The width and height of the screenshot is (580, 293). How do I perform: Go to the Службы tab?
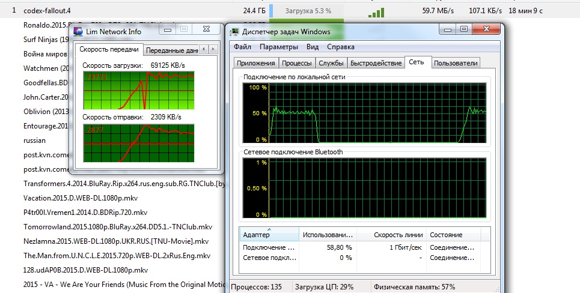pyautogui.click(x=331, y=63)
